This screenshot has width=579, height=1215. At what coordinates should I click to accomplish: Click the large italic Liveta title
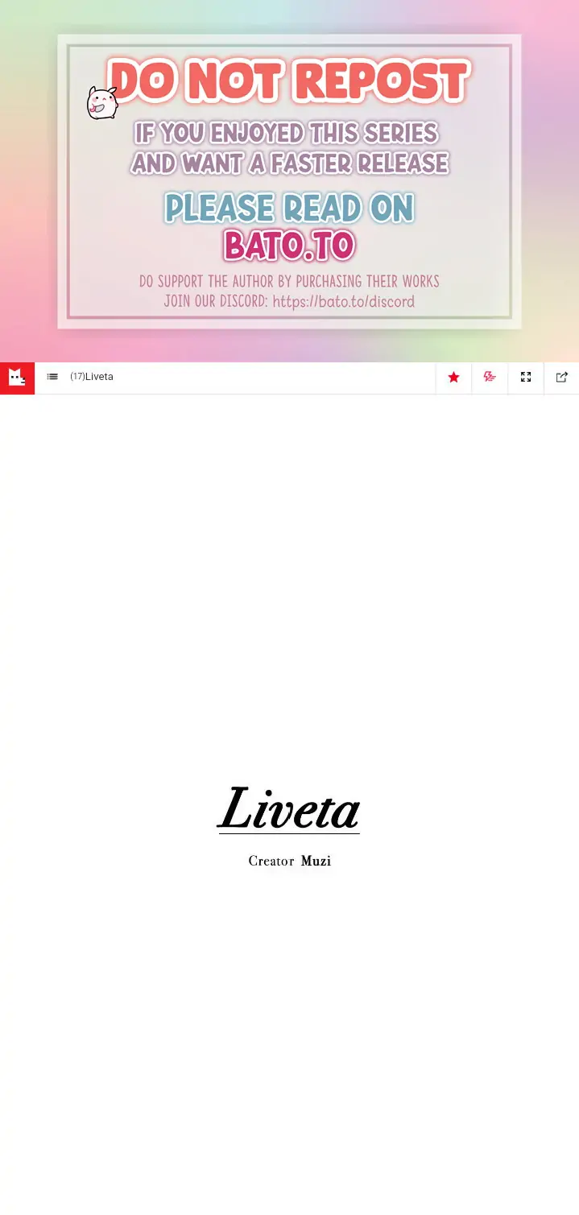(289, 808)
